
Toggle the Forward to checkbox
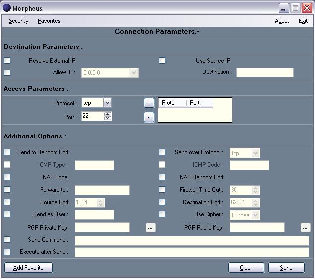(7, 190)
